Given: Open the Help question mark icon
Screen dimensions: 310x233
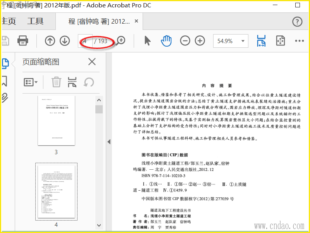Looking at the screenshot, I should click(297, 21).
